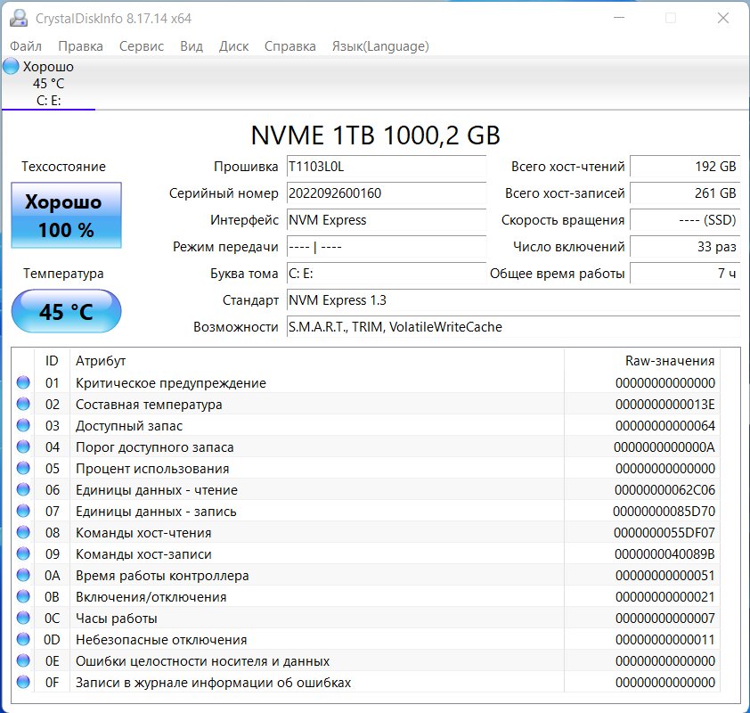Select the Критическое предупреждение row text

pos(171,383)
